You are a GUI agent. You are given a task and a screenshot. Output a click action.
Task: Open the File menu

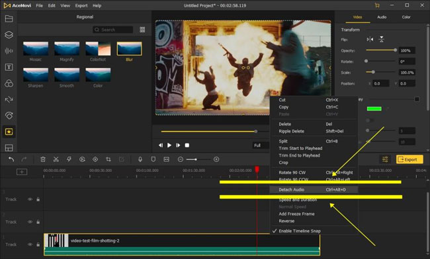[40, 5]
